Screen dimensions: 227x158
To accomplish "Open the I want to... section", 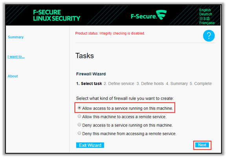I will coord(16,57).
